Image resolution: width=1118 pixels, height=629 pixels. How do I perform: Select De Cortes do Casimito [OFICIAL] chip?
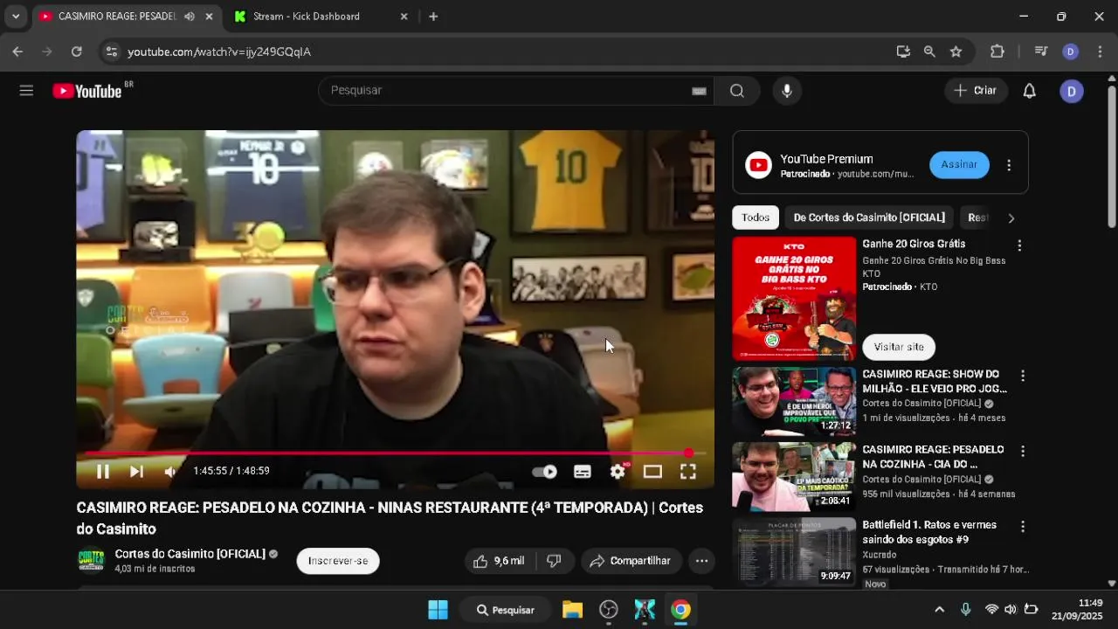[869, 218]
